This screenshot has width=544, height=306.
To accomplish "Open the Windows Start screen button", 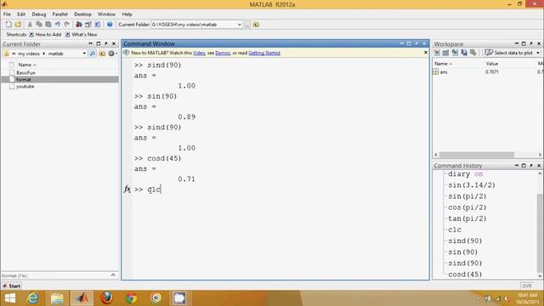I will click(x=10, y=298).
